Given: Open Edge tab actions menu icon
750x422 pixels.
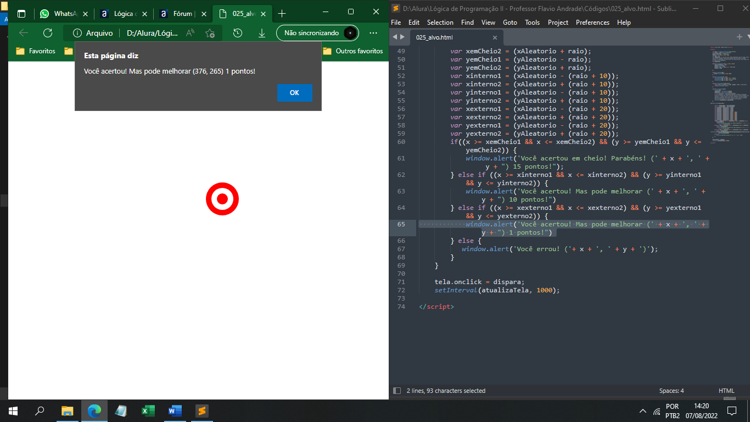Looking at the screenshot, I should (x=21, y=14).
